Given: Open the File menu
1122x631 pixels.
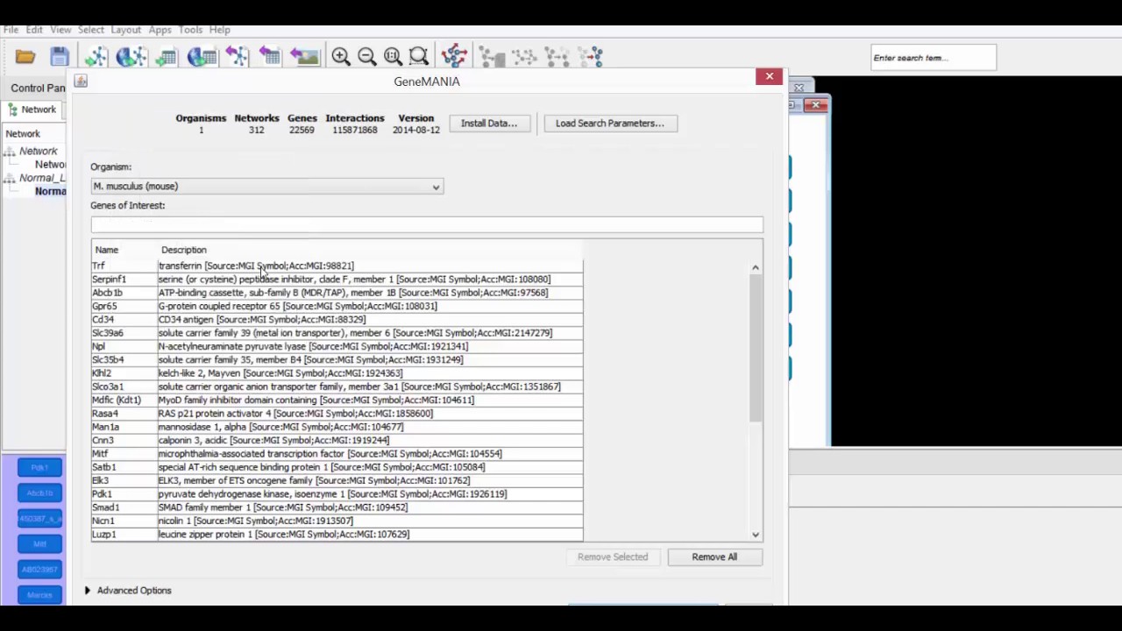Looking at the screenshot, I should click(11, 30).
